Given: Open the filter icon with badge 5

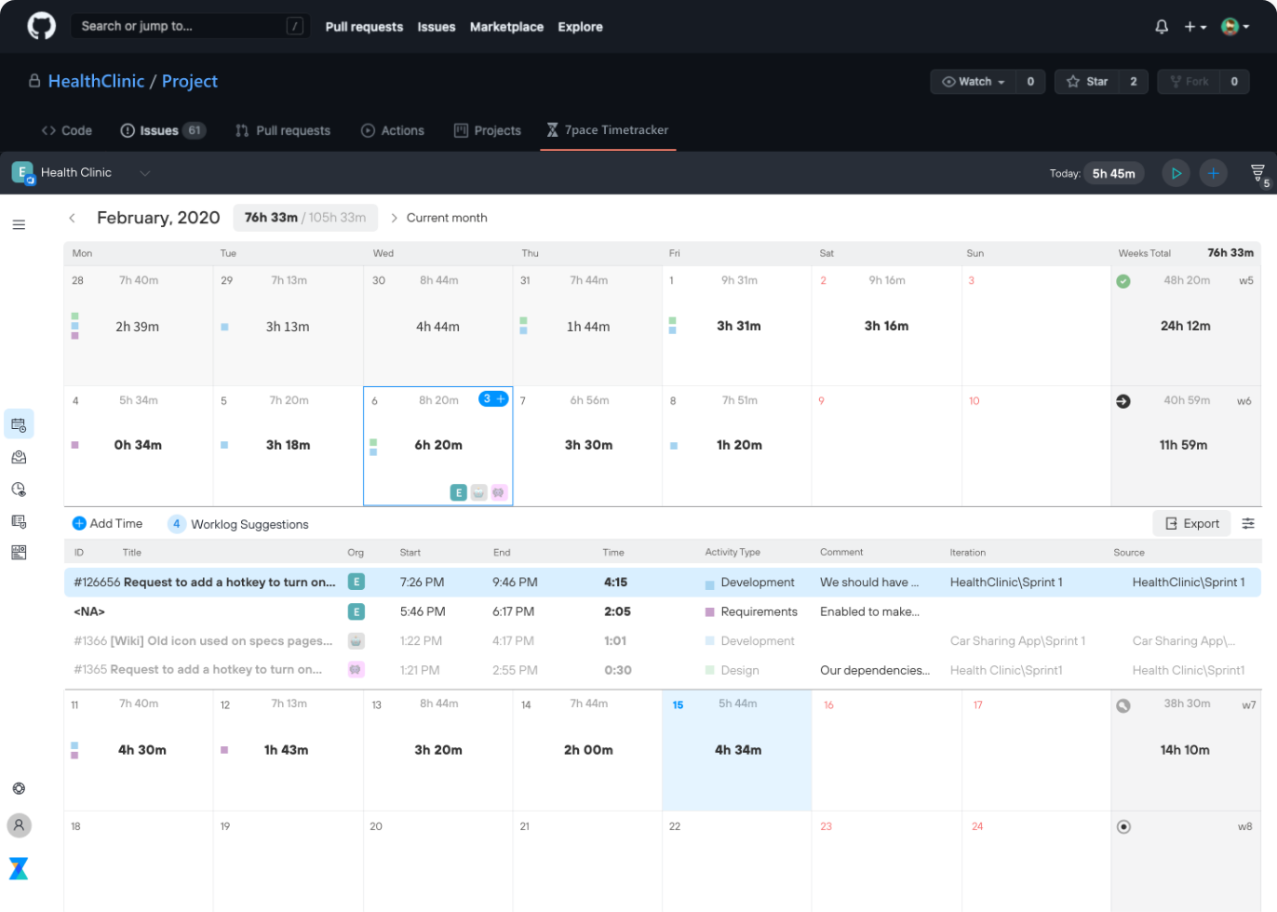Looking at the screenshot, I should [1259, 174].
